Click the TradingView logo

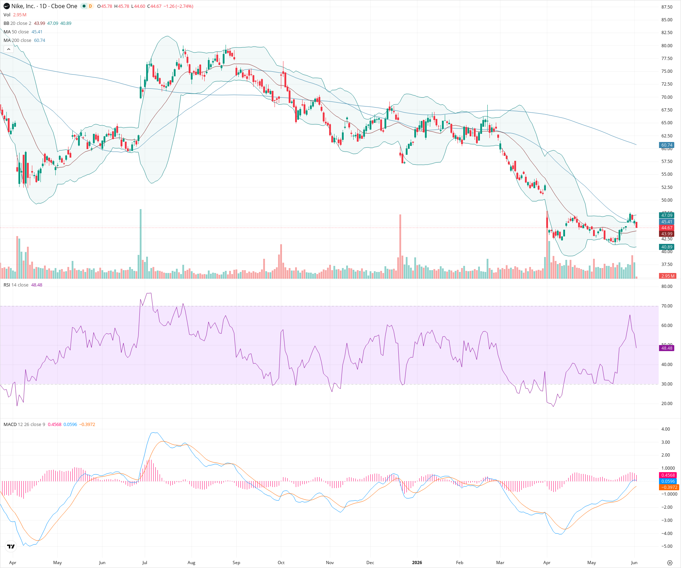click(11, 546)
